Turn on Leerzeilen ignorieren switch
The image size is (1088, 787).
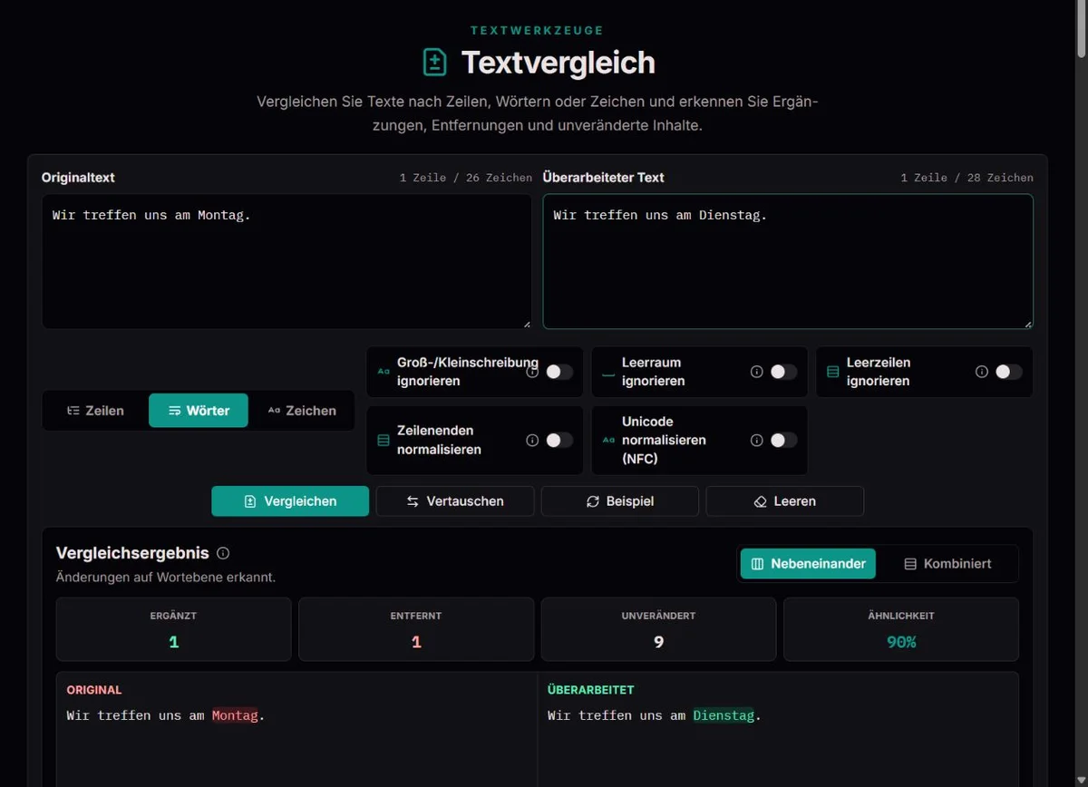click(x=1009, y=372)
